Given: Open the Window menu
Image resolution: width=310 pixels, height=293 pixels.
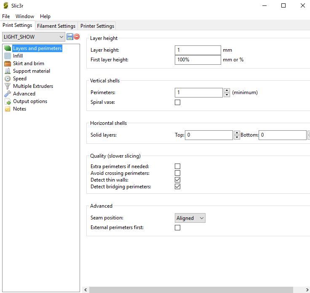Looking at the screenshot, I should [25, 16].
